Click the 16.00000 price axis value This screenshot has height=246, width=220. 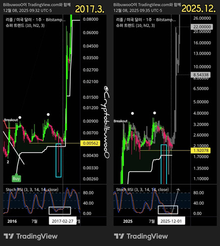coord(202,43)
